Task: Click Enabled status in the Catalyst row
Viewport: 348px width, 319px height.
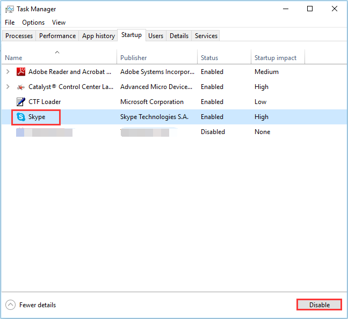Action: [x=212, y=87]
